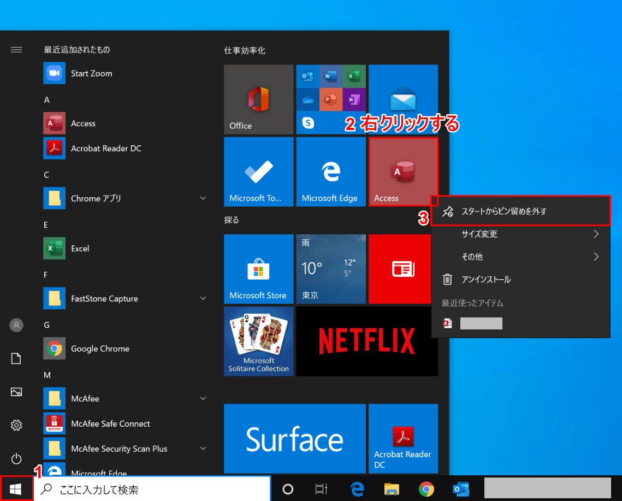Click the letter C index header
Viewport: 622px width, 501px height.
click(x=46, y=175)
